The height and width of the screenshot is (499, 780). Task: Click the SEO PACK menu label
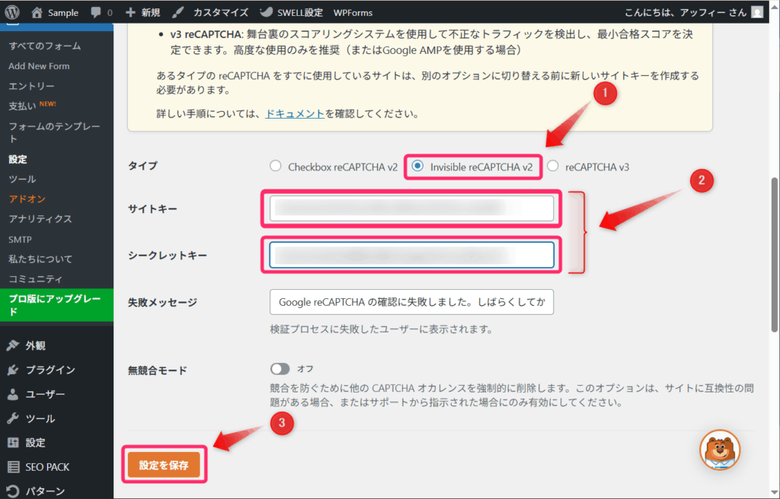[x=47, y=467]
